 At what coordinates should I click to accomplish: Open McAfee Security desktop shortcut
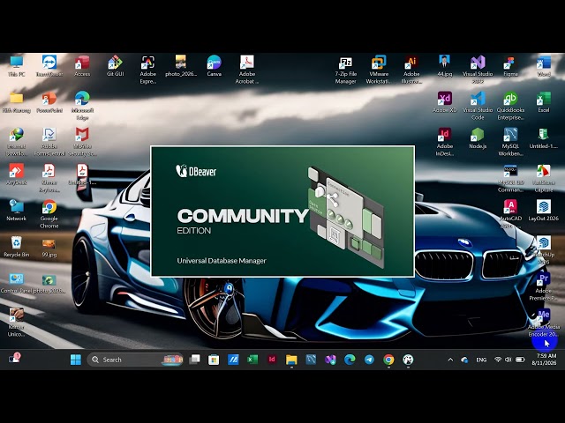tap(82, 142)
